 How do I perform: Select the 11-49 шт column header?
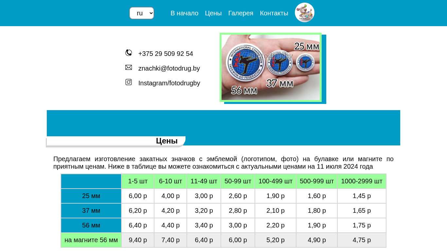pos(204,181)
